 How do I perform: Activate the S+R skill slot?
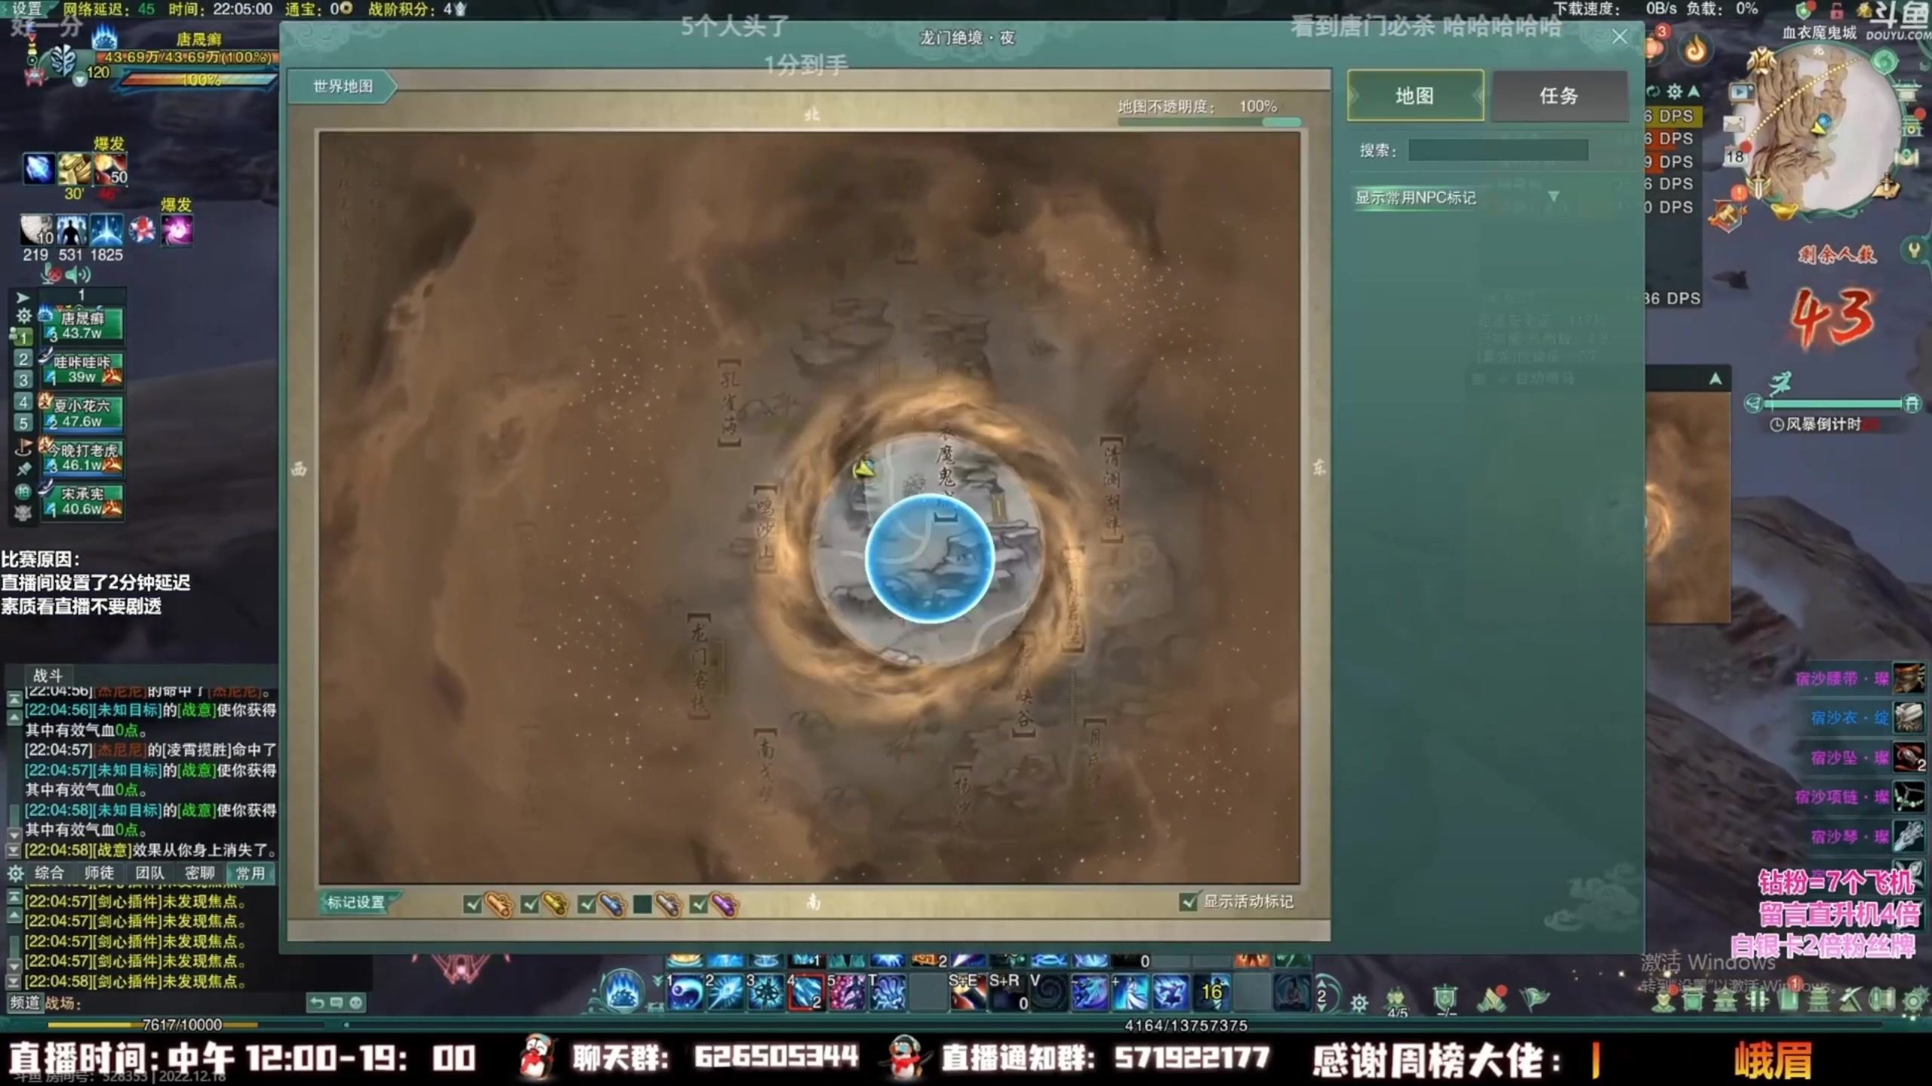click(x=1008, y=992)
